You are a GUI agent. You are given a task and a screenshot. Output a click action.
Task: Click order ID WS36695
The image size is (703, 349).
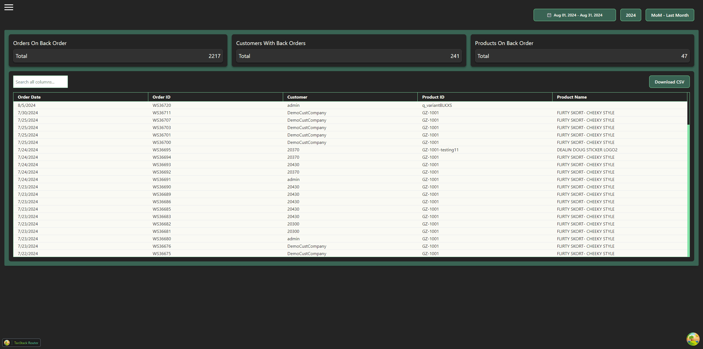click(x=162, y=150)
